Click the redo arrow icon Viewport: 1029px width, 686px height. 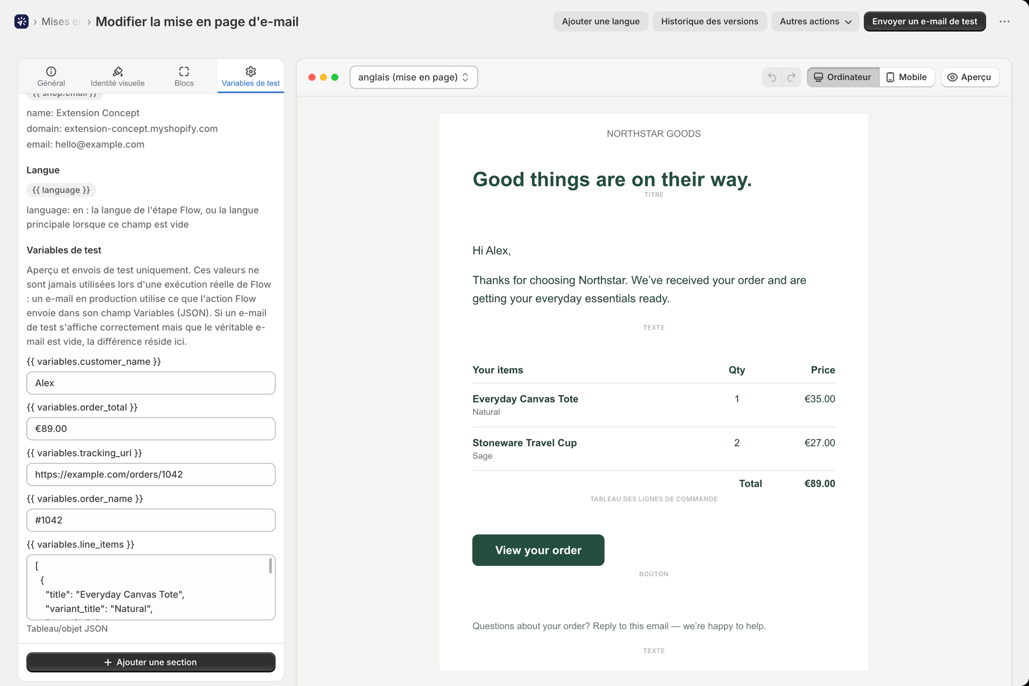(x=791, y=77)
